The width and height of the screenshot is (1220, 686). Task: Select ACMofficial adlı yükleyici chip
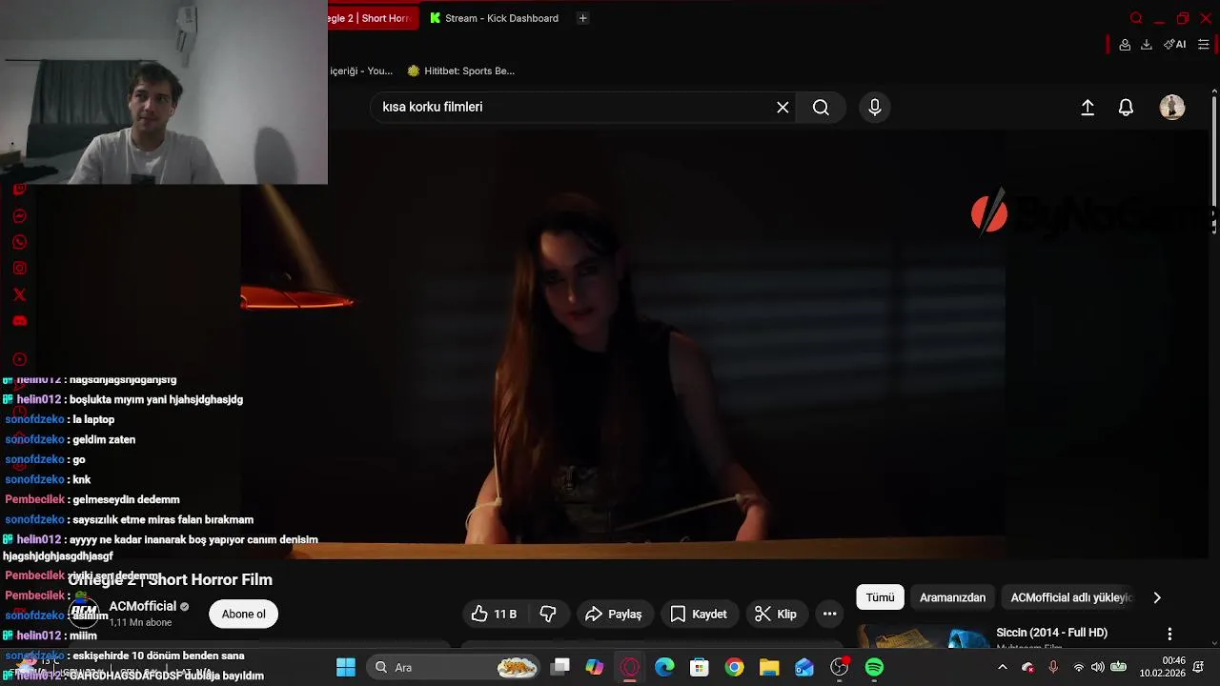(1071, 597)
